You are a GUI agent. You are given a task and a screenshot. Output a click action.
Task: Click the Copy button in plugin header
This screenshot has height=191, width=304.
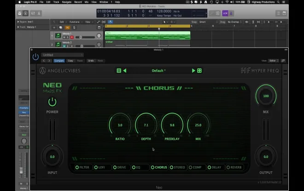70,61
